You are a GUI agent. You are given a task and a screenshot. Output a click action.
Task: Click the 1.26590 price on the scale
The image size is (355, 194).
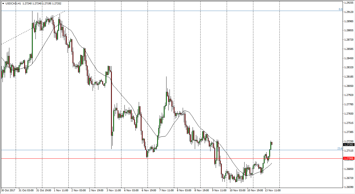click(x=349, y=187)
